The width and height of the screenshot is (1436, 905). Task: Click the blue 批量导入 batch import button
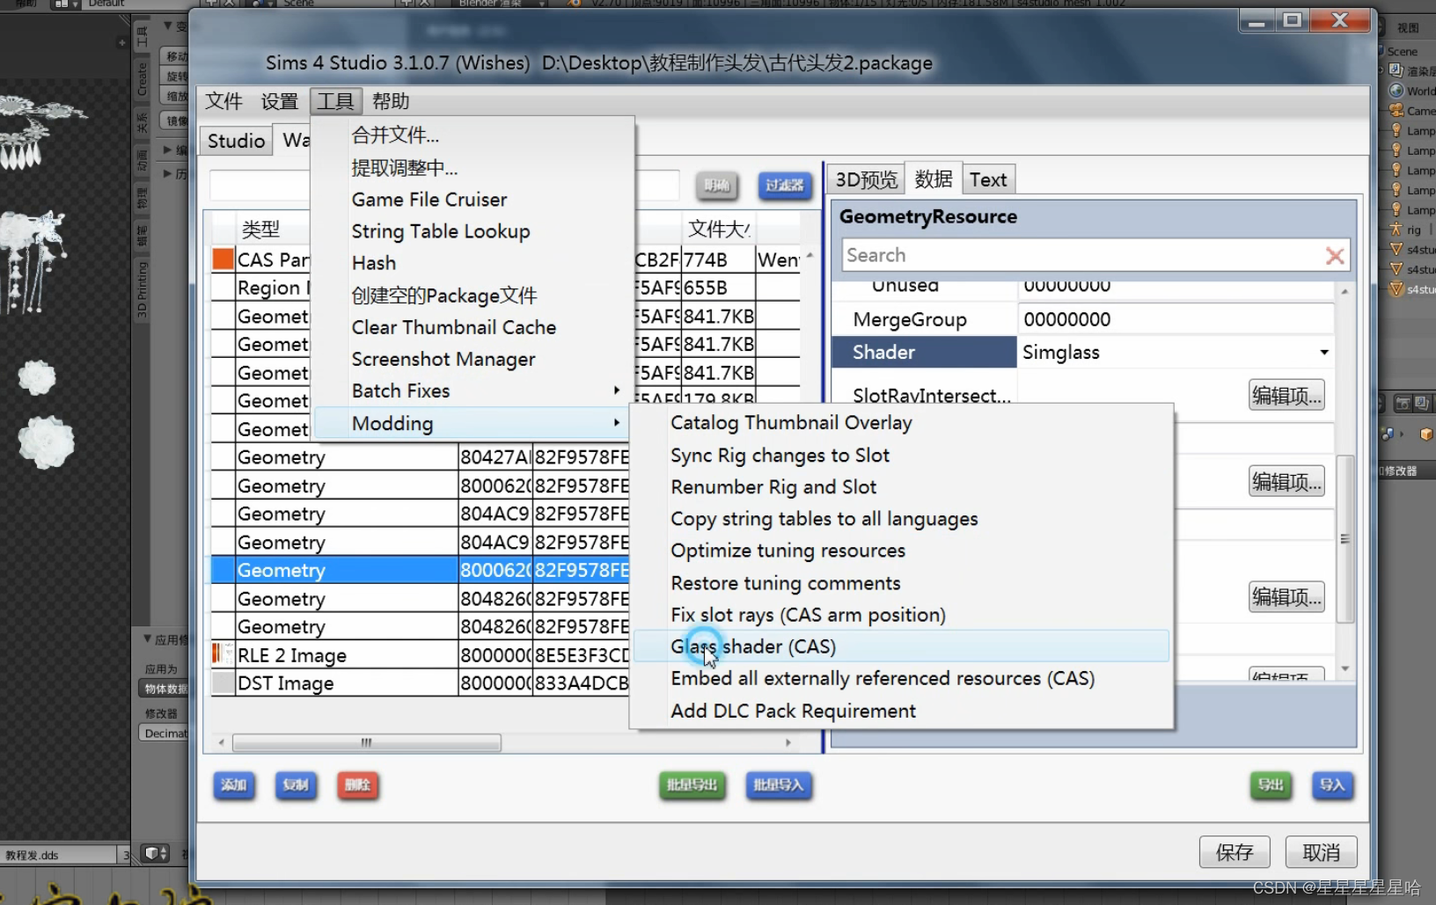(779, 785)
